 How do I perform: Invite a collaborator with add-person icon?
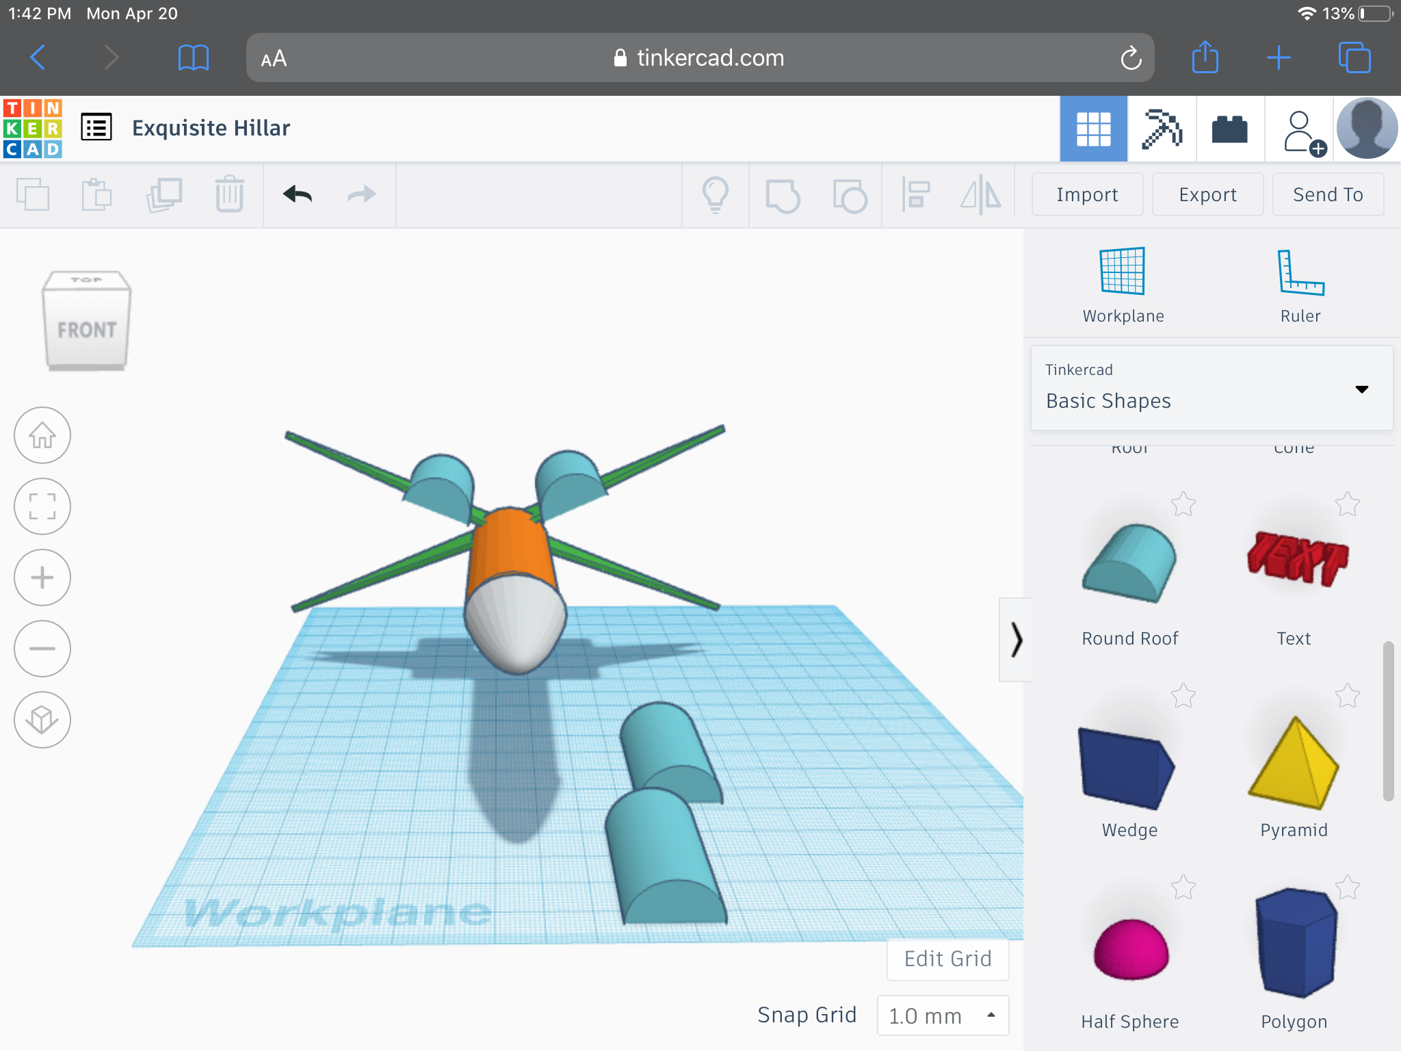click(1304, 133)
